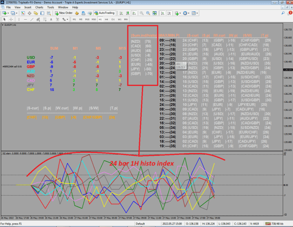The width and height of the screenshot is (293, 227).
Task: Open the View menu
Action: coord(17,8)
